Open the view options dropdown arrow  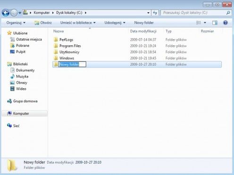pyautogui.click(x=205, y=23)
